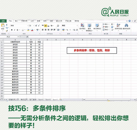137x130 pixels.
Task: Switch to the Page Layout (页面布局) tab
Action: [x=24, y=21]
